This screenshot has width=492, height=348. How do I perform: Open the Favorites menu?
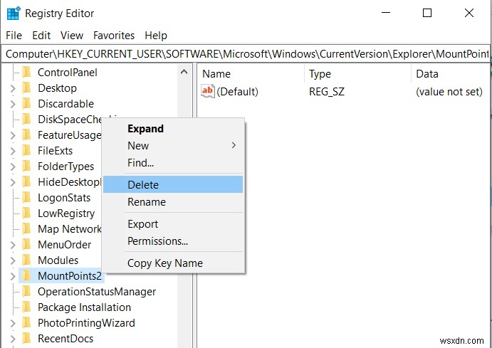click(114, 36)
